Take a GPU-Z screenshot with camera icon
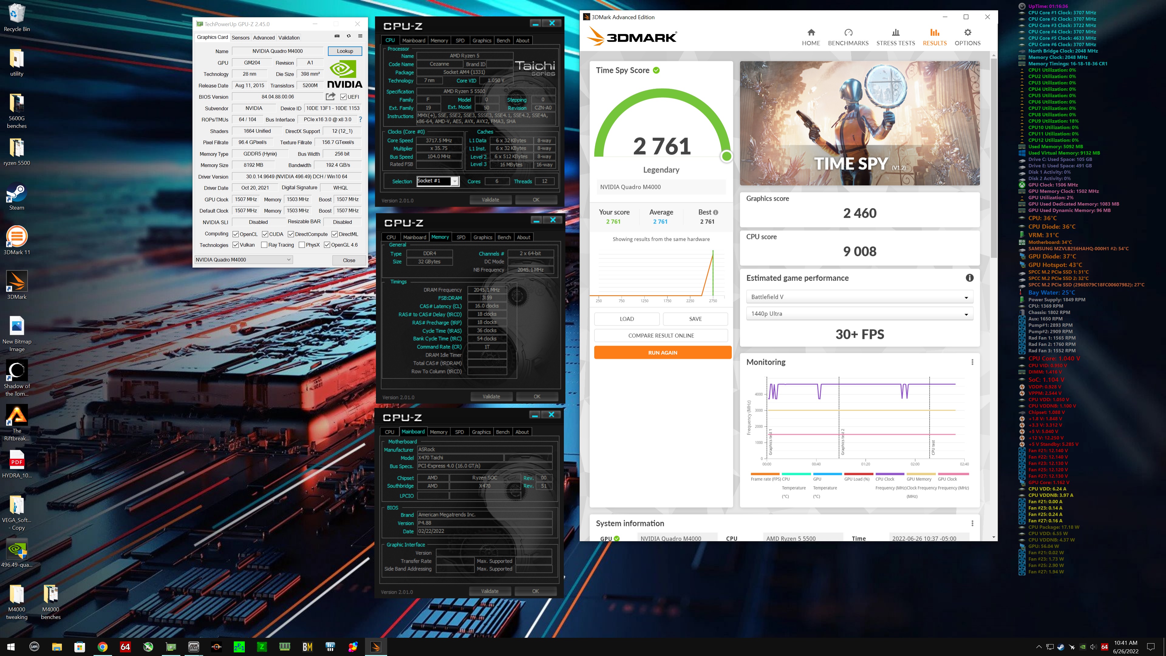This screenshot has height=656, width=1166. tap(337, 36)
